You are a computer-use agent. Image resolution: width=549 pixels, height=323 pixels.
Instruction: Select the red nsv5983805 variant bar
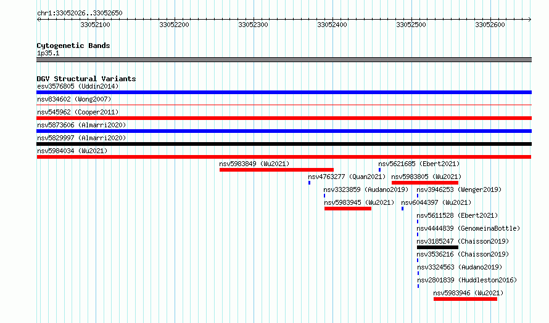tap(425, 183)
